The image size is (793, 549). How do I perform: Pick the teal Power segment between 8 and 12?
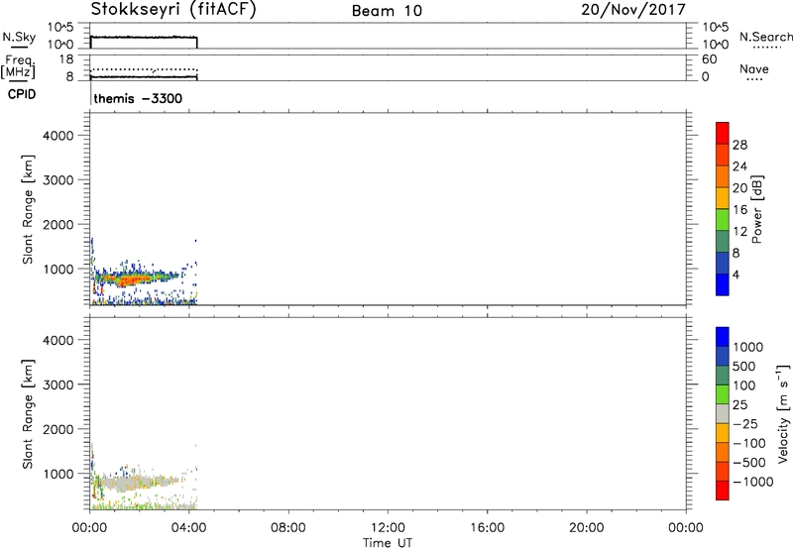click(x=723, y=242)
